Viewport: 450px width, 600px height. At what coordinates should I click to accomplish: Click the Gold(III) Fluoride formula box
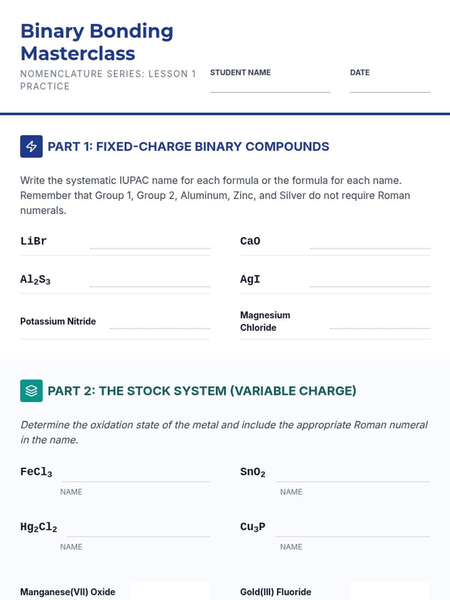pos(390,591)
